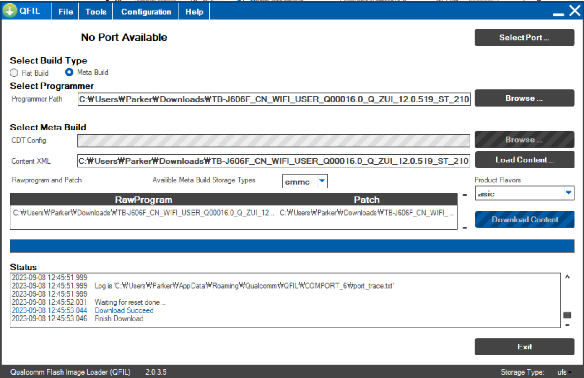This screenshot has height=378, width=584.
Task: Open the Tools menu
Action: (96, 12)
